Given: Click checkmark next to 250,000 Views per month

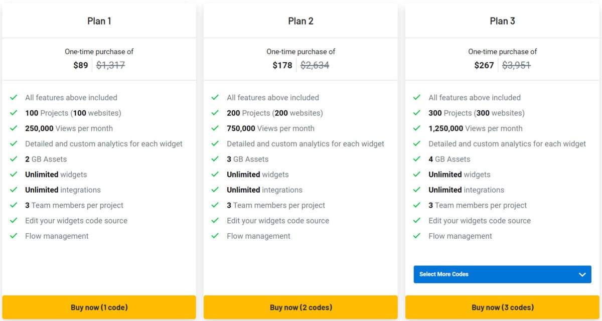Looking at the screenshot, I should point(14,128).
